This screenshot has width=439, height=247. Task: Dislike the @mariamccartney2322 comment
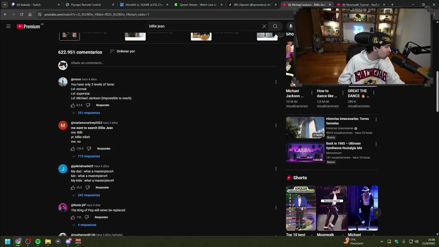(89, 149)
